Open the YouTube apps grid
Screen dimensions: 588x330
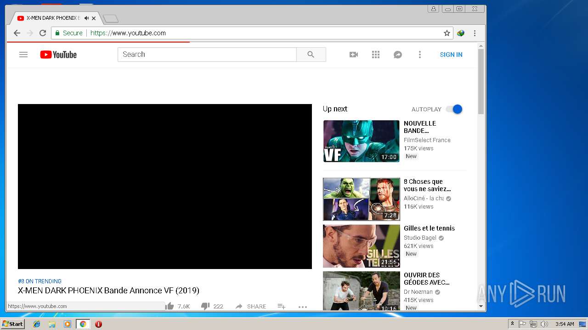(376, 55)
